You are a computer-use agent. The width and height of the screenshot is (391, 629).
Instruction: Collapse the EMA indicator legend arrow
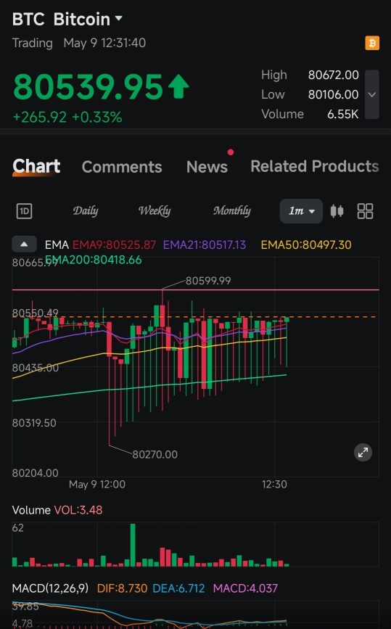24,244
